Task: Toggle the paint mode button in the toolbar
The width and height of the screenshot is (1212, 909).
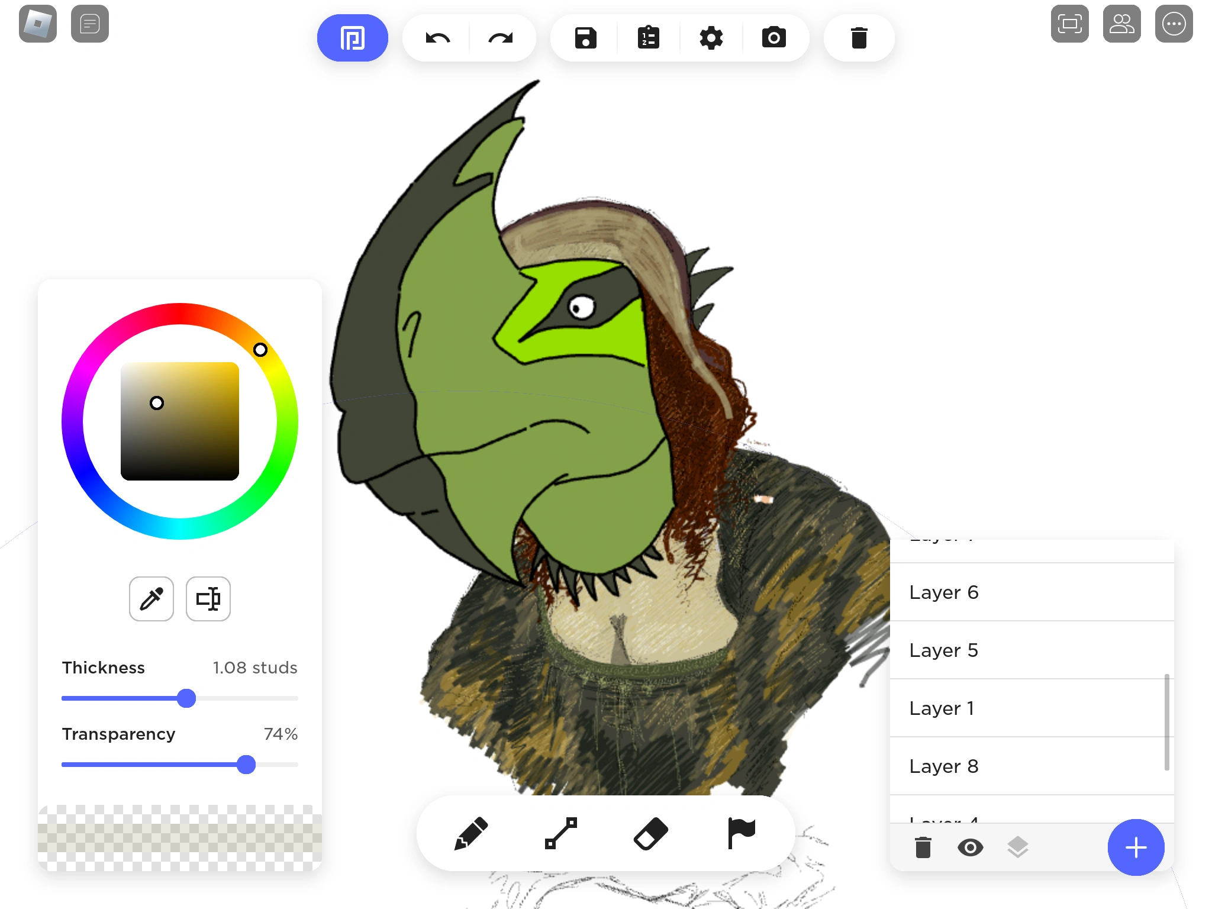Action: (353, 37)
